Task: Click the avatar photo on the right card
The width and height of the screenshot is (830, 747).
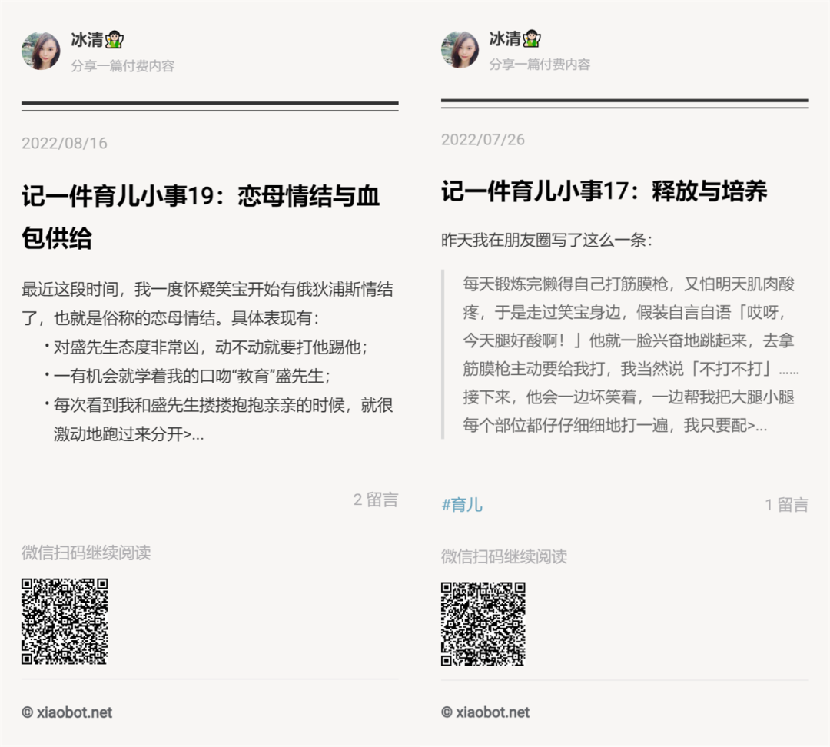Action: [x=460, y=50]
